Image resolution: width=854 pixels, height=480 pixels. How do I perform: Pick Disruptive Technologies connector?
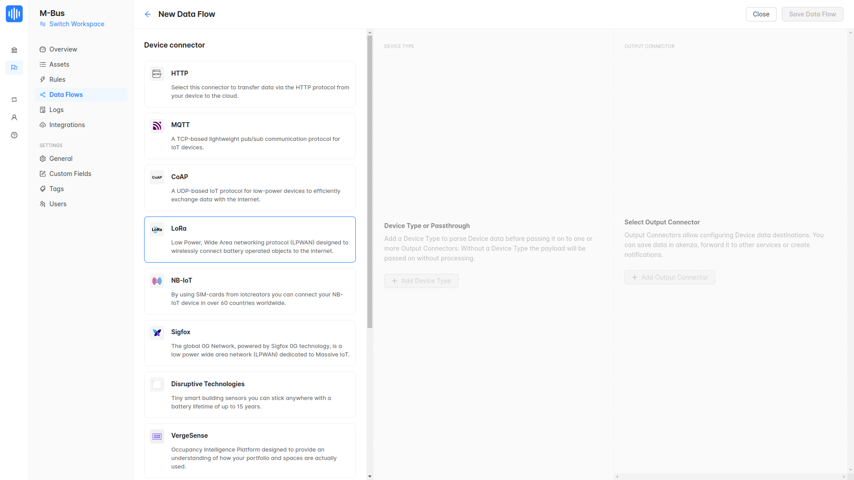click(250, 395)
